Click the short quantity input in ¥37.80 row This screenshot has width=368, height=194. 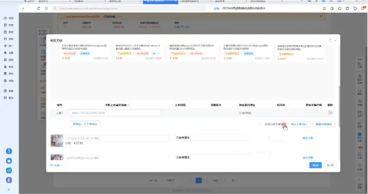[x=277, y=138]
